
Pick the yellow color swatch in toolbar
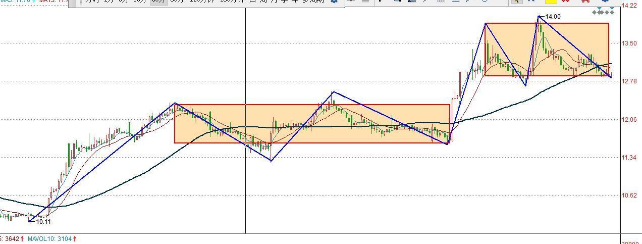point(551,2)
